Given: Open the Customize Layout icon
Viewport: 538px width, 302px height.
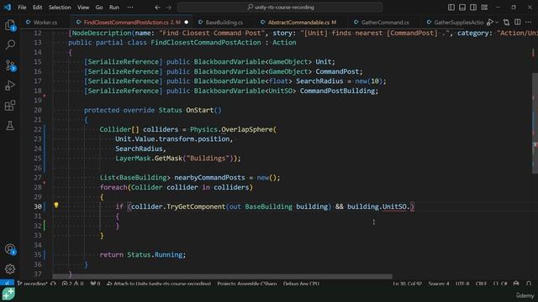Looking at the screenshot, I should 484,8.
